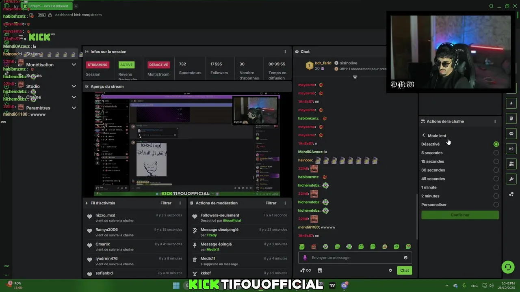Click the green headset support button
This screenshot has height=292, width=520.
coord(507,267)
